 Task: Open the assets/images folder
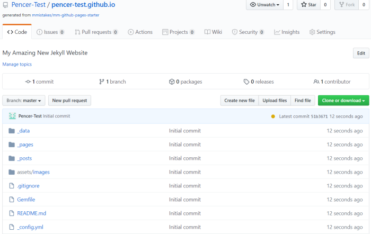[33, 172]
